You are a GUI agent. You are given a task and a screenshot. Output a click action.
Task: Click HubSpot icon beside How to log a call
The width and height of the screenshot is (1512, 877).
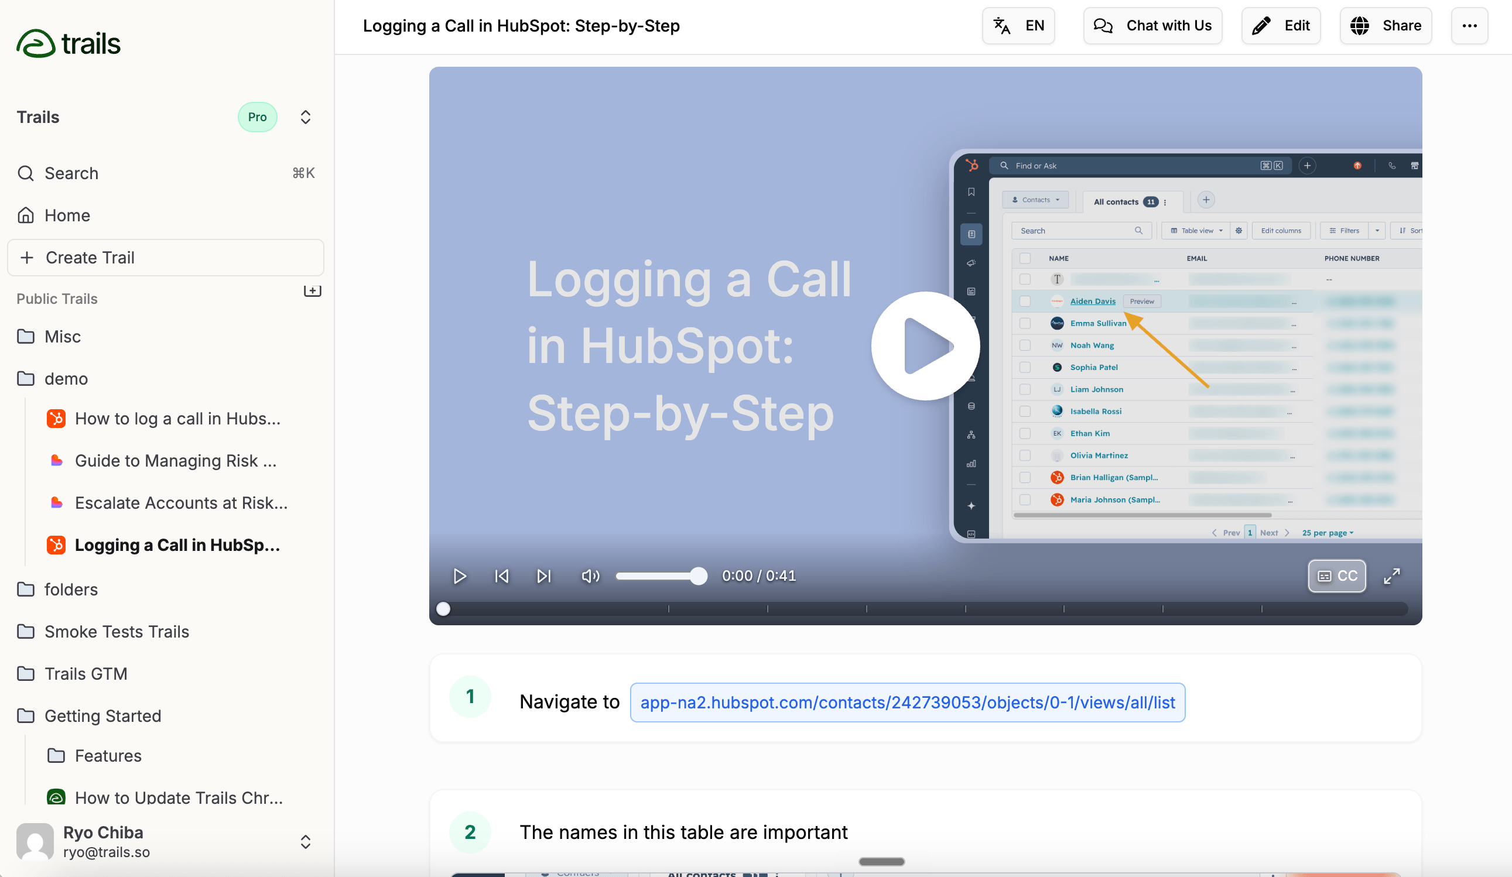pyautogui.click(x=56, y=419)
